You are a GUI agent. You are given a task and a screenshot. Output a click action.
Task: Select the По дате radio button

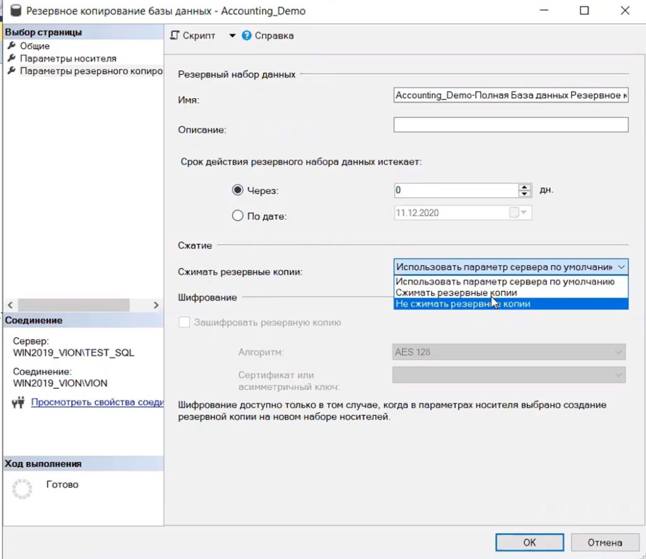tap(238, 216)
